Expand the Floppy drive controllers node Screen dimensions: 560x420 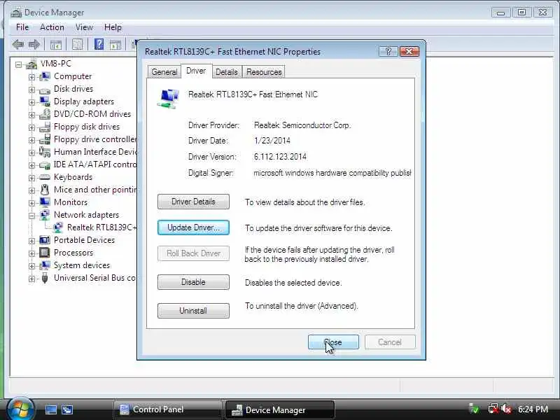[31, 141]
